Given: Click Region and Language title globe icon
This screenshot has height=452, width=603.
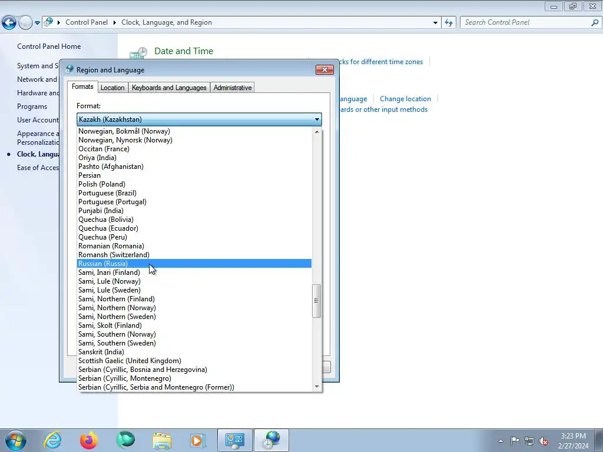Looking at the screenshot, I should pos(69,69).
